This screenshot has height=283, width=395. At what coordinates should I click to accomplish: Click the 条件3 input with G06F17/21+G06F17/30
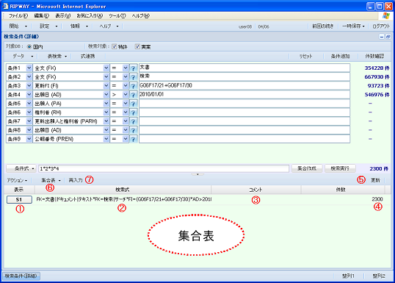(x=244, y=86)
